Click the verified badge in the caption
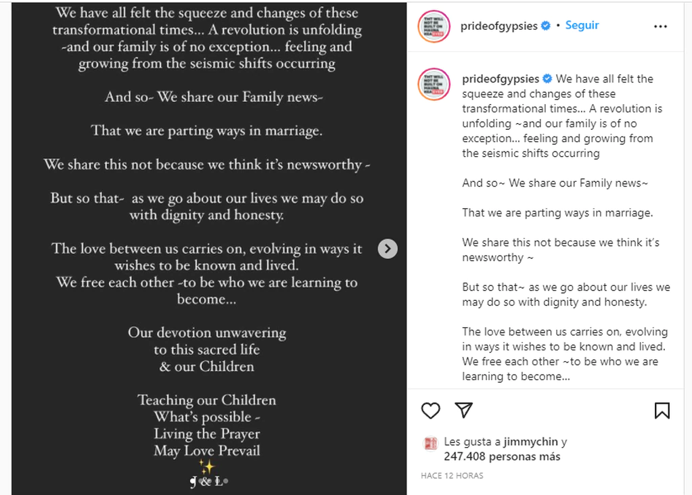692x495 pixels. point(548,79)
